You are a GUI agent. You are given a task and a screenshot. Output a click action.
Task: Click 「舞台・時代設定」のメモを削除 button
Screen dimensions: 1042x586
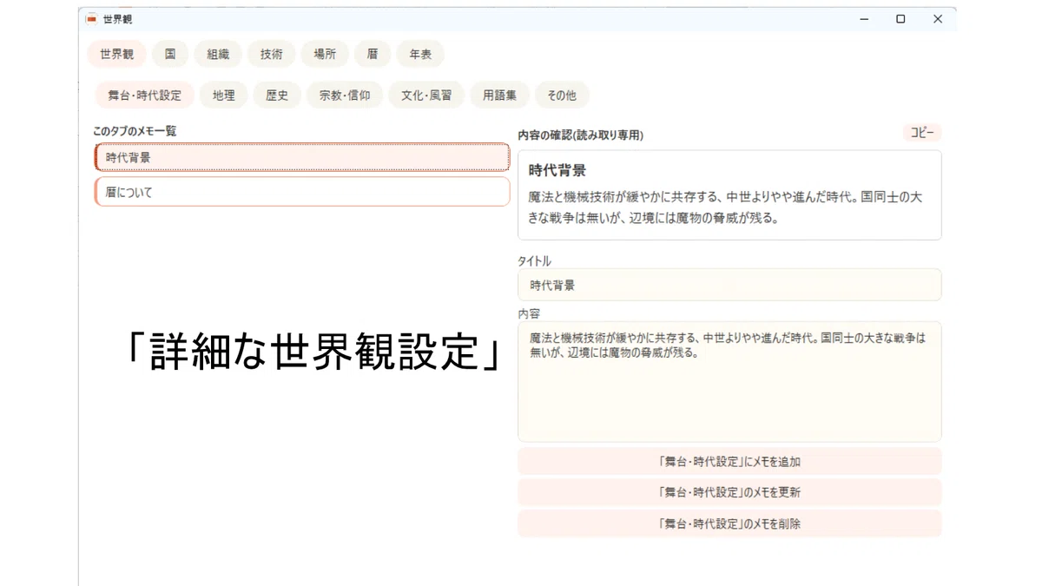coord(729,523)
